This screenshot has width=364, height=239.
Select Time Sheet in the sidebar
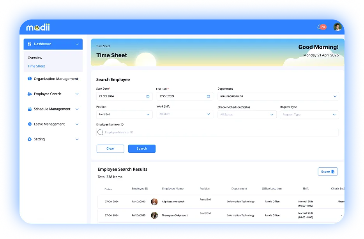coord(36,66)
